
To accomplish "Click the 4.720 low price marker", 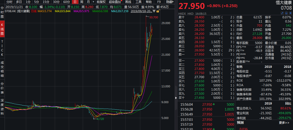I will coord(100,119).
